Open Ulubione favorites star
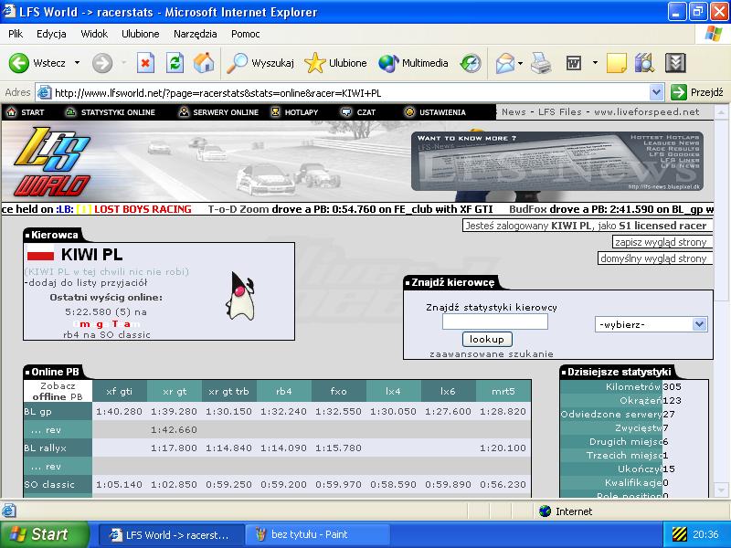 [314, 63]
